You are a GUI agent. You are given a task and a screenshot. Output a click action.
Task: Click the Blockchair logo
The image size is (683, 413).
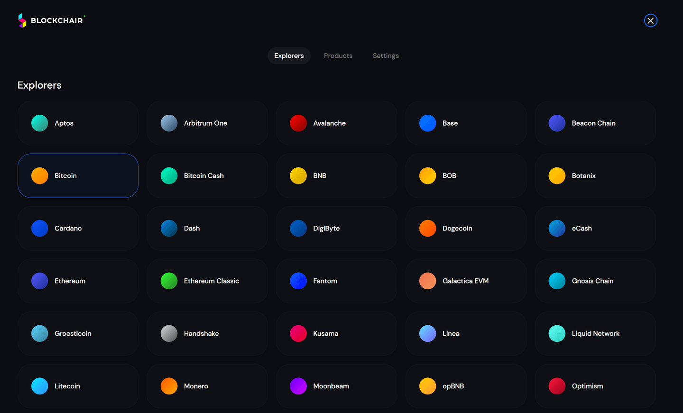(51, 20)
